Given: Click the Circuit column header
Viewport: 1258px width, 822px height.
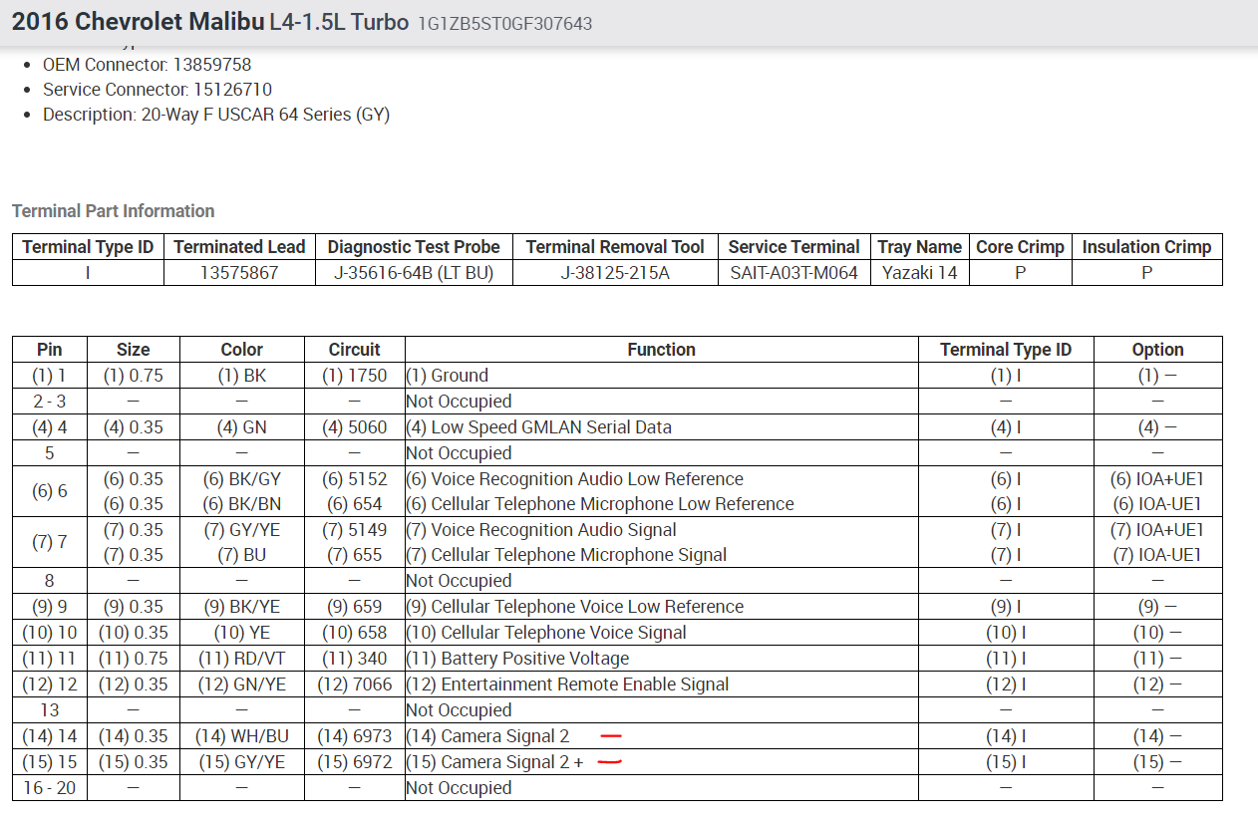Looking at the screenshot, I should [x=354, y=350].
